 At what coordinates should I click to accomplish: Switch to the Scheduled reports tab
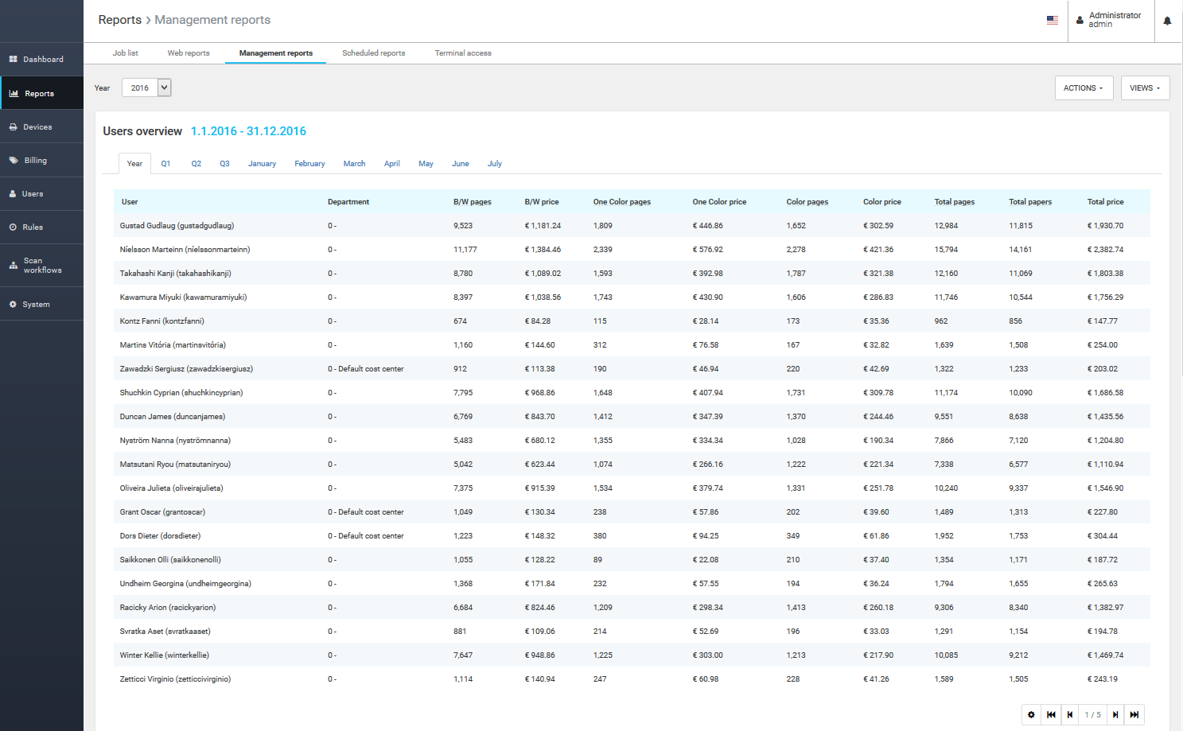(x=373, y=53)
